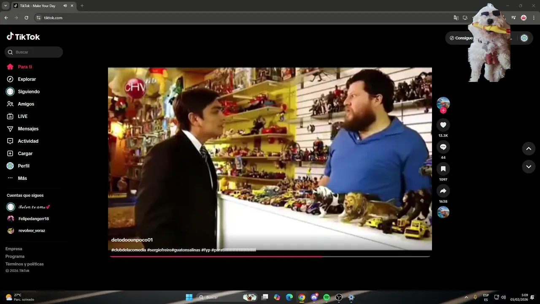Open the Actividad notifications
This screenshot has height=304, width=540.
pos(22,141)
